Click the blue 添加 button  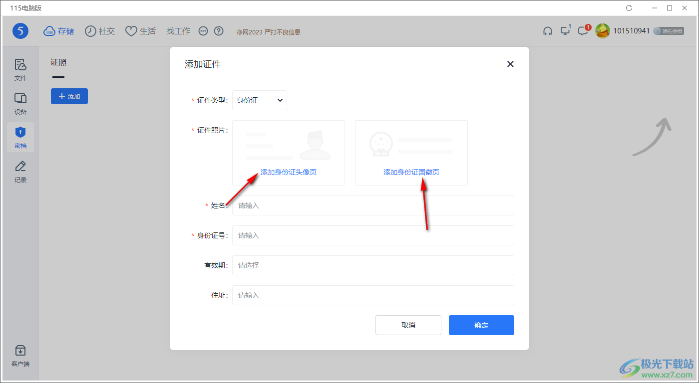tap(69, 96)
